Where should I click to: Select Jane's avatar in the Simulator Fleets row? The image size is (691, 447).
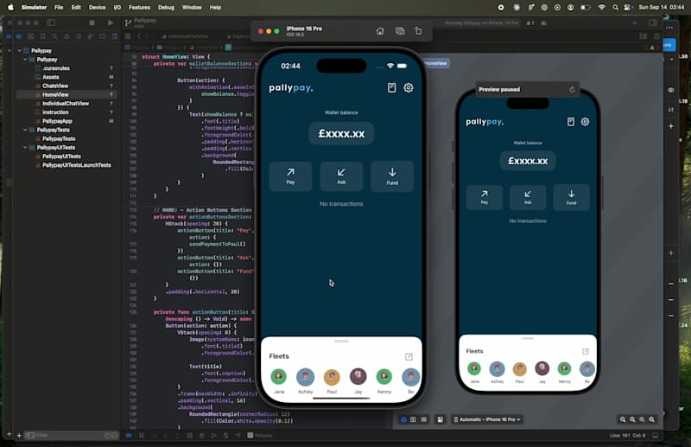278,376
